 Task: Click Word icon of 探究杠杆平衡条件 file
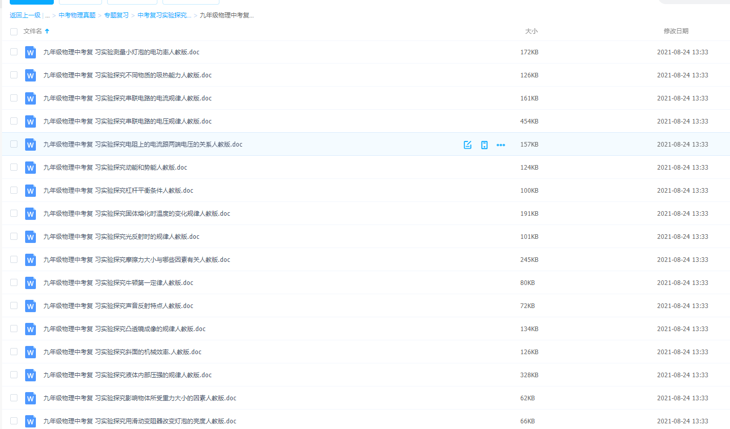31,191
